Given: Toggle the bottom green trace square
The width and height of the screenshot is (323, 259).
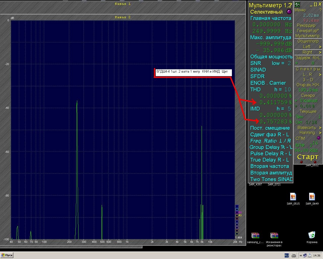Looking at the screenshot, I should pos(237,234).
